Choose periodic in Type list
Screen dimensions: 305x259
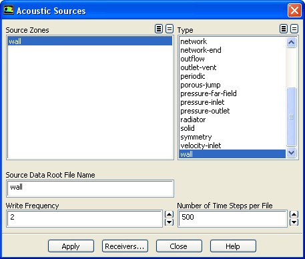[232, 76]
